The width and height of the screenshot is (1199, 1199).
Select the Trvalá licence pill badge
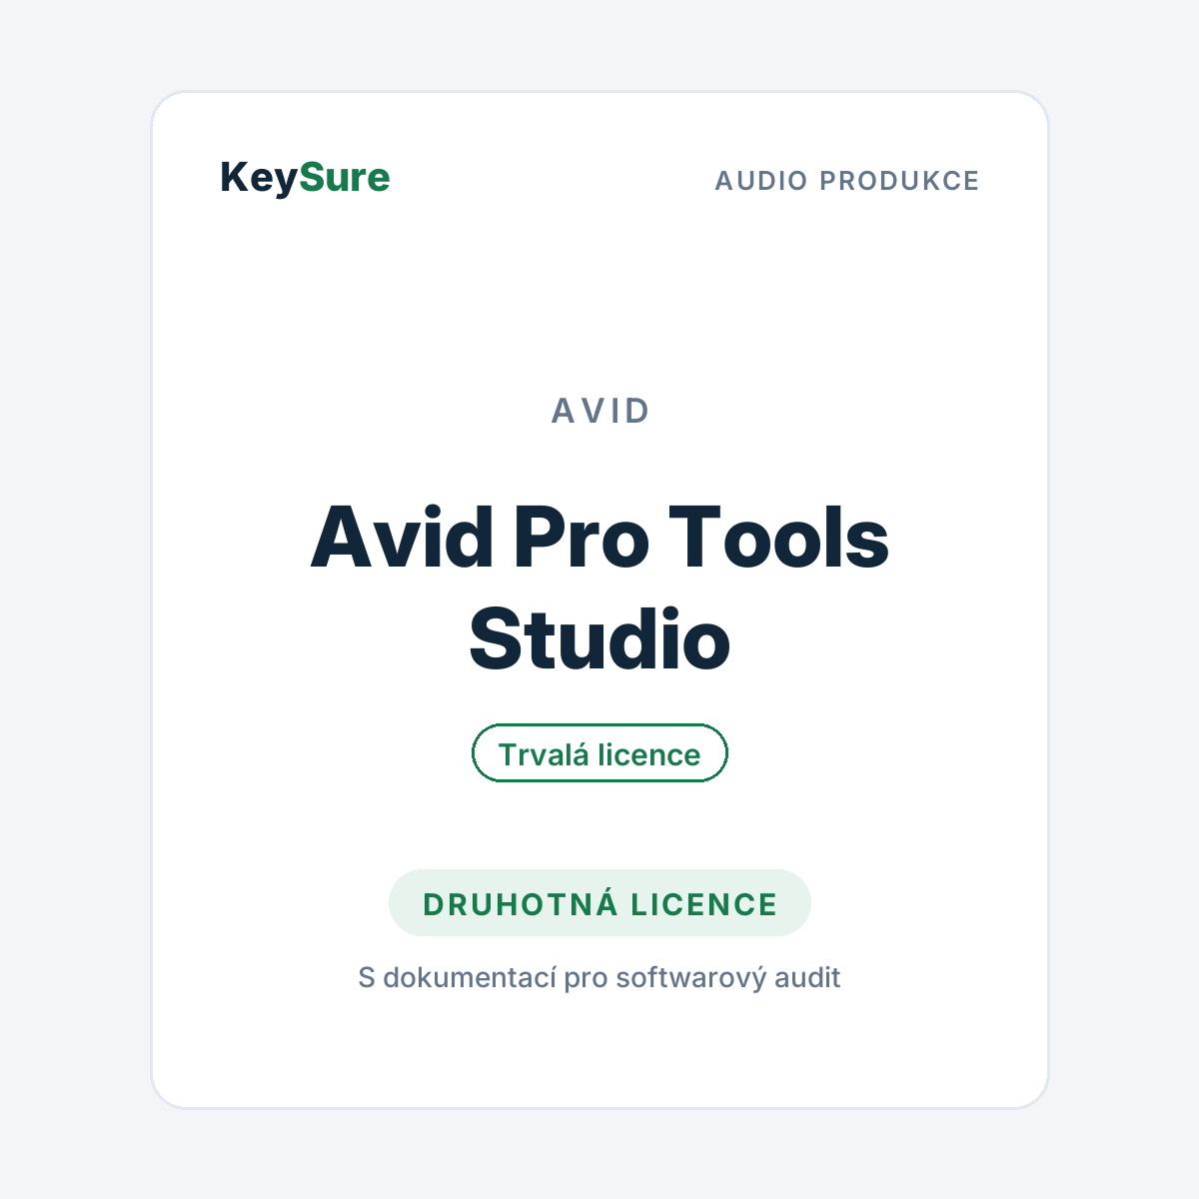599,753
